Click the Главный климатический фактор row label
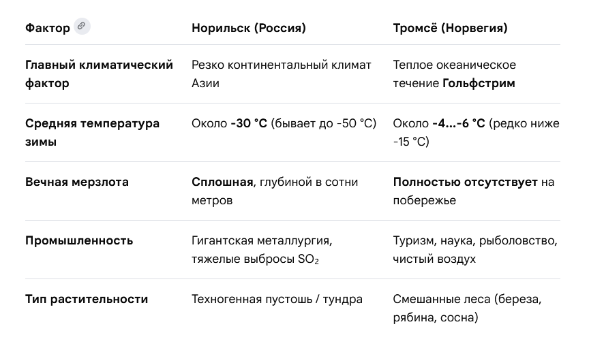The width and height of the screenshot is (604, 350). [x=99, y=74]
